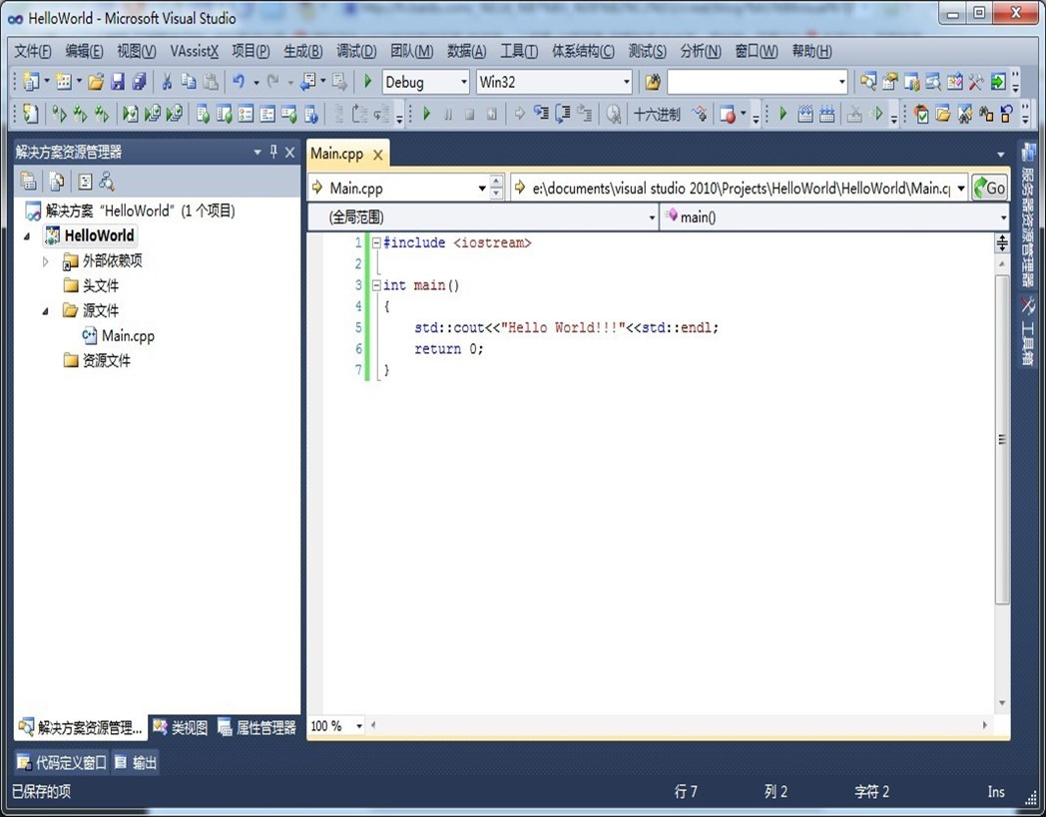This screenshot has height=817, width=1046.
Task: Collapse the HelloWorld project node
Action: [27, 236]
